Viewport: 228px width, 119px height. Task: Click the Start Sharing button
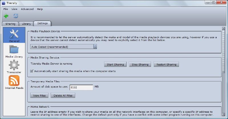click(115, 64)
